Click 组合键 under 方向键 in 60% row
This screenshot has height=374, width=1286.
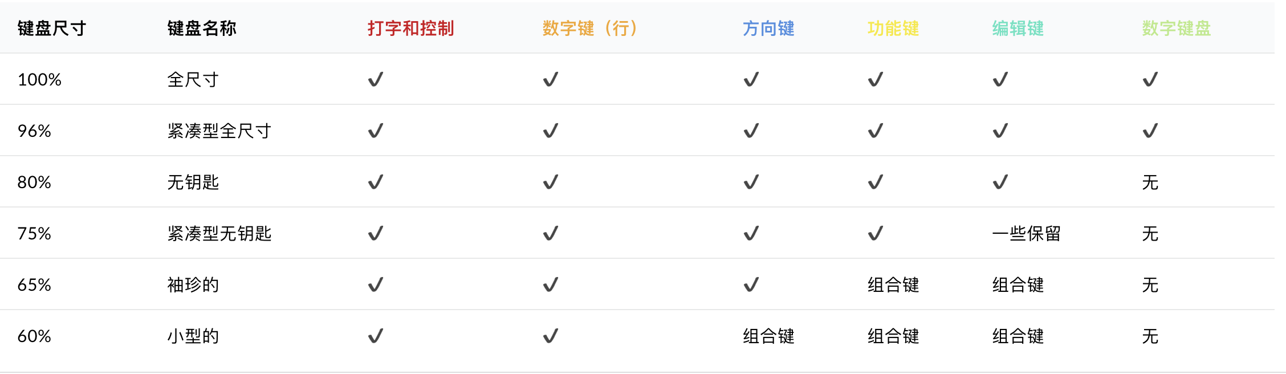[768, 336]
